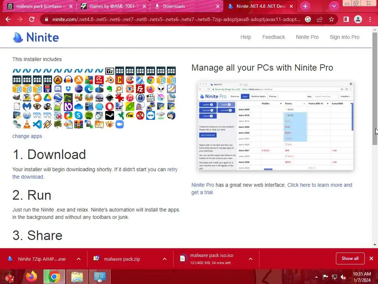Click the Discord icon in app grid
The image size is (378, 284).
click(58, 89)
